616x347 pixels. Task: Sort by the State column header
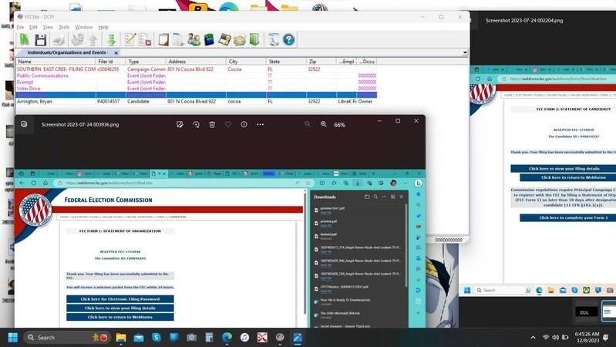286,62
